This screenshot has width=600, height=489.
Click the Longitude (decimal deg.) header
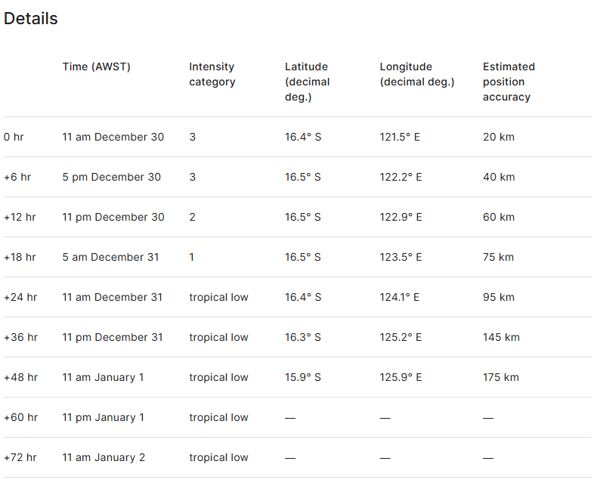click(417, 74)
